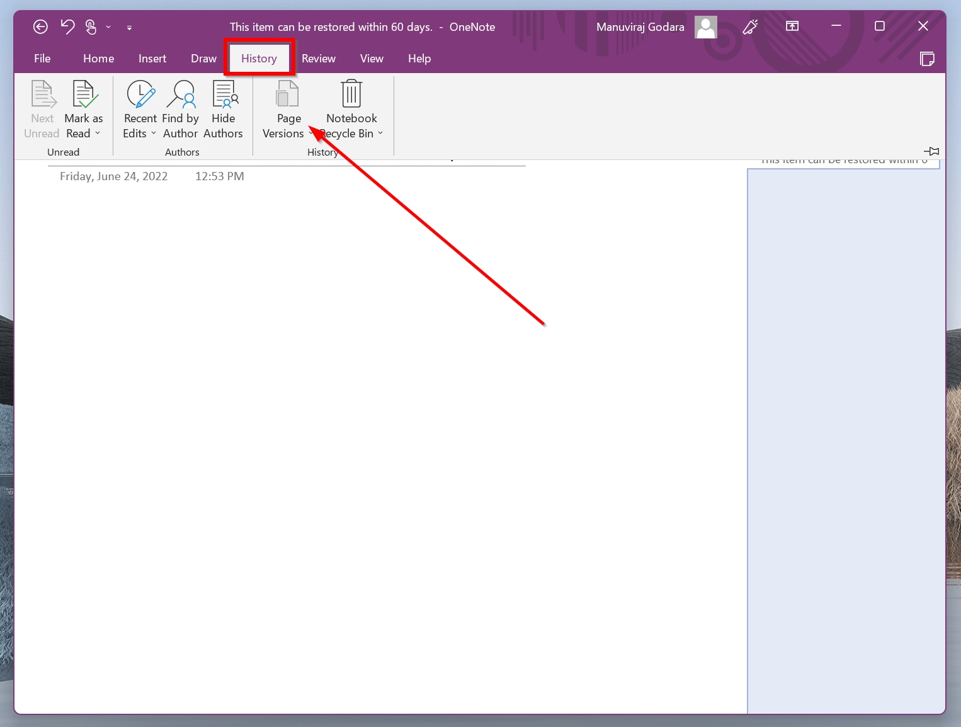Viewport: 961px width, 727px height.
Task: Undo last action from quick access toolbar
Action: click(67, 26)
